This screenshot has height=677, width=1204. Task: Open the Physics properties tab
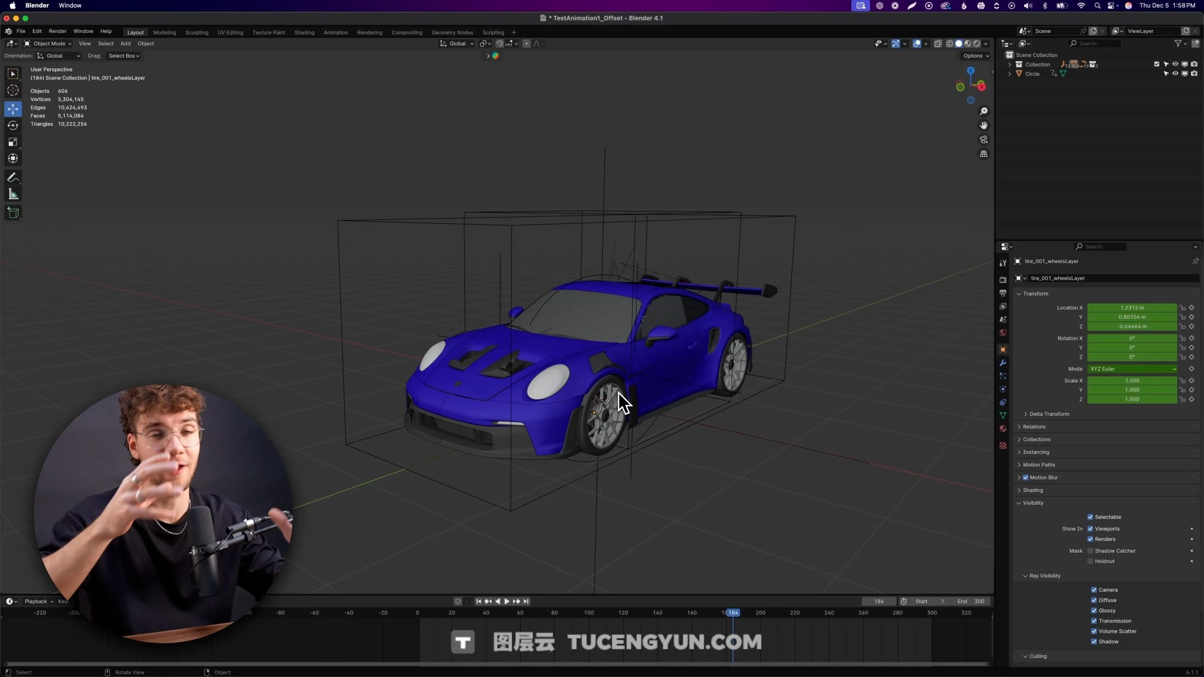point(1003,389)
